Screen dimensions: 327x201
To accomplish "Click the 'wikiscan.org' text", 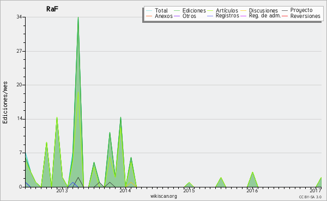I will tap(163, 196).
